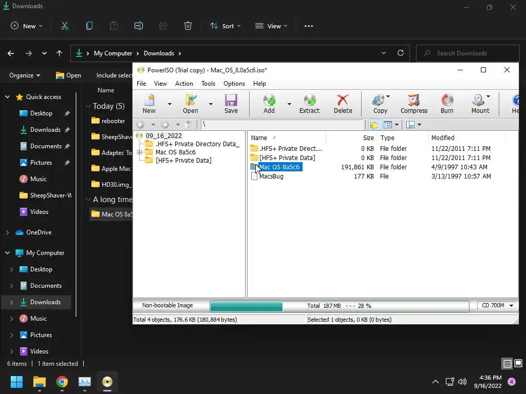Open the Explorer Sort dropdown
526x394 pixels.
pos(226,26)
